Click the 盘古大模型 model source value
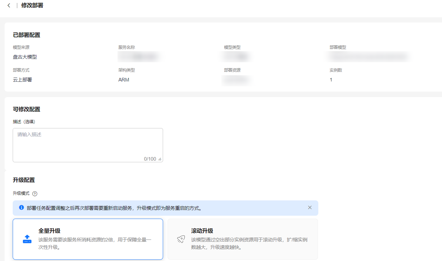Viewport: 442px width, 261px height. click(x=25, y=57)
